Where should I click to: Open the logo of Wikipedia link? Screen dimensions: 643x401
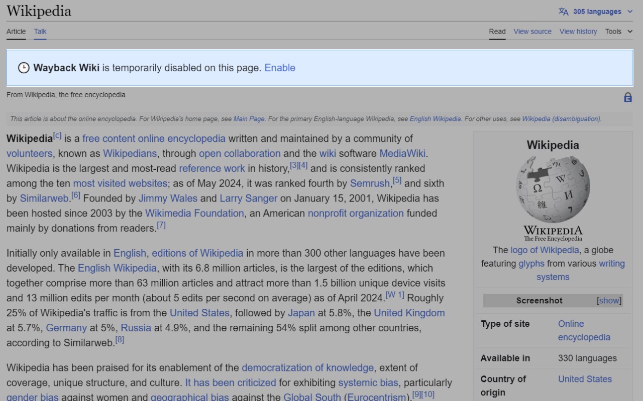pos(545,250)
